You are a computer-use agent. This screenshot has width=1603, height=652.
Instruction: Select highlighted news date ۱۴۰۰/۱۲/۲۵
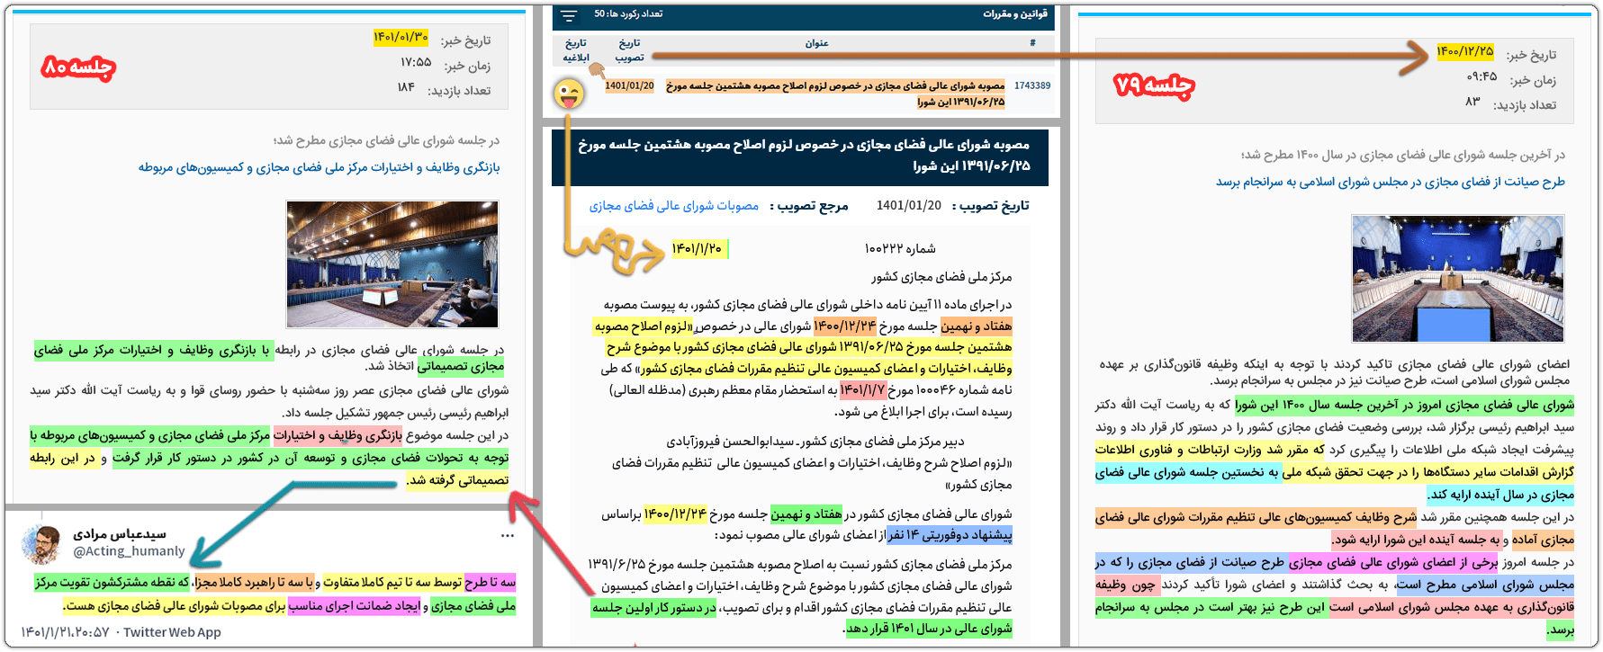coord(1464,51)
